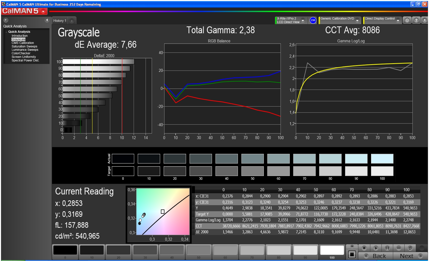Select the 80 level pattern button at bottom
Screen dimensions: 429x261
279,252
